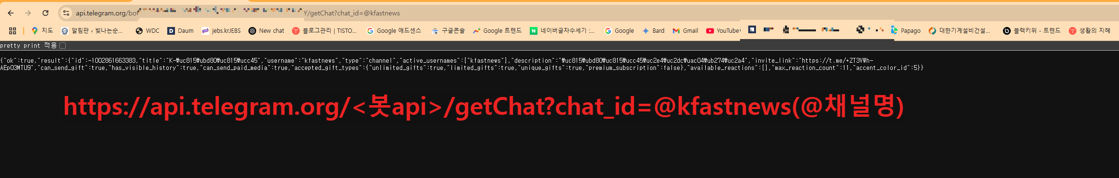Viewport: 1119px width, 178px height.
Task: Open the 대한기계설비건설 bookmark
Action: coord(959,30)
